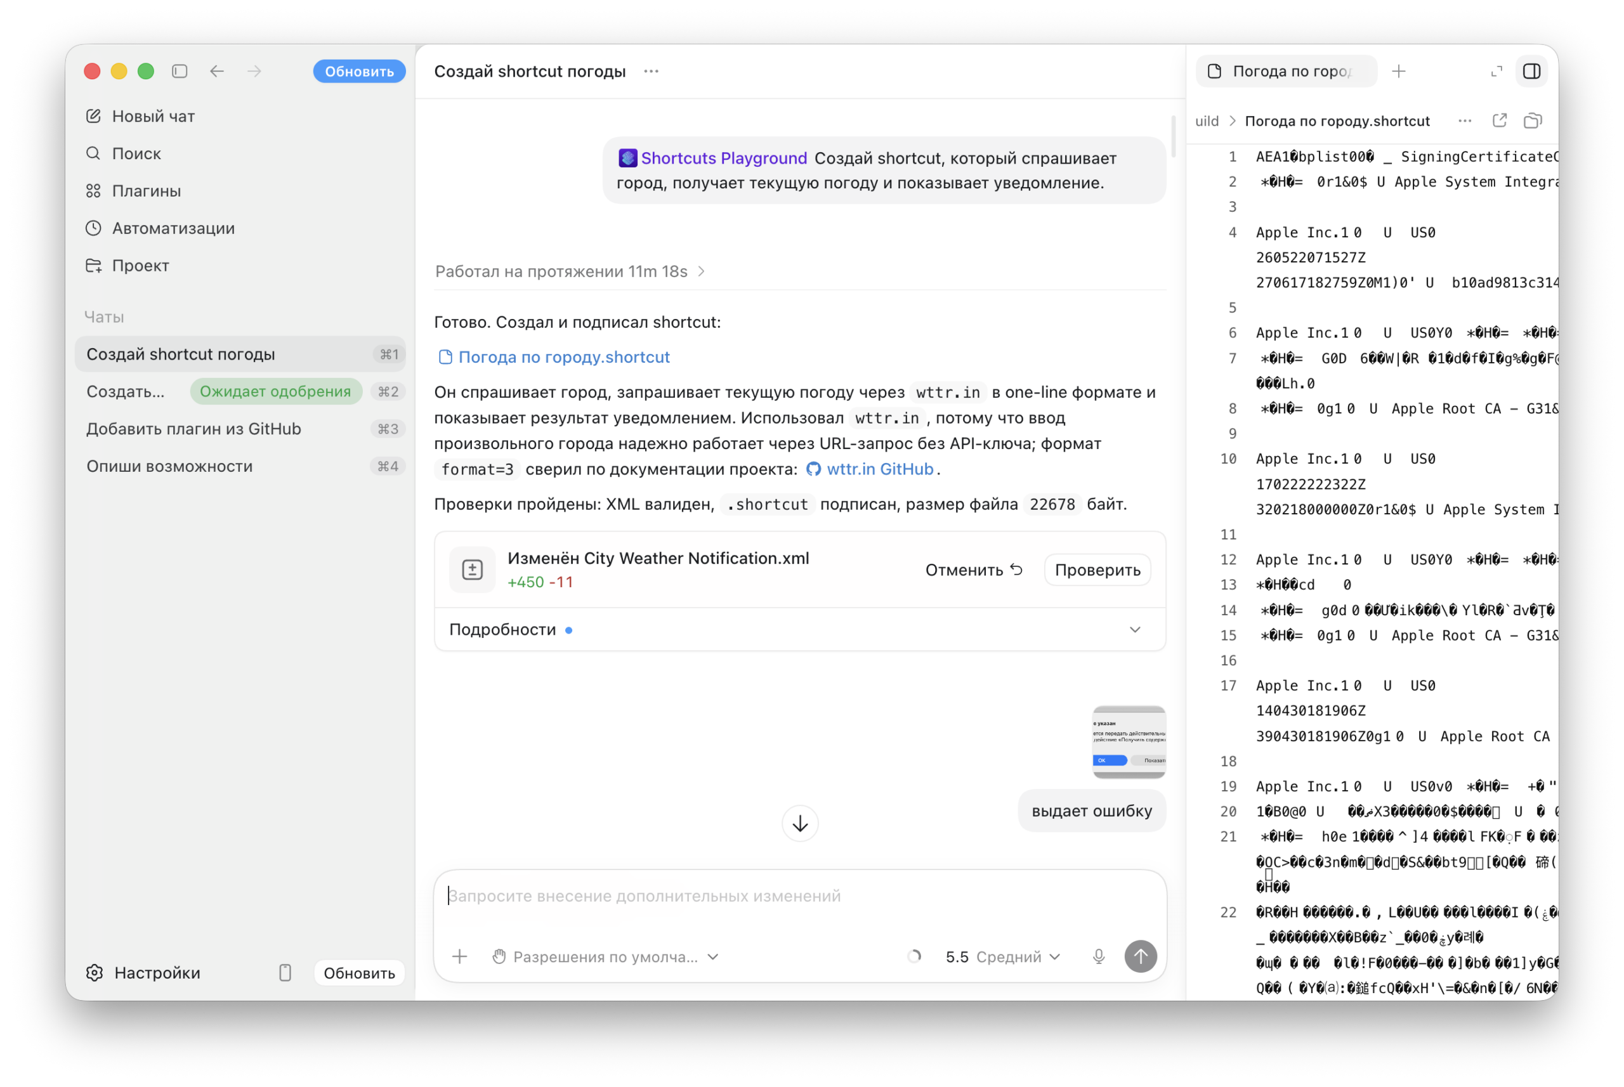Click the Shortcuts Playground plugin mention

pyautogui.click(x=714, y=158)
